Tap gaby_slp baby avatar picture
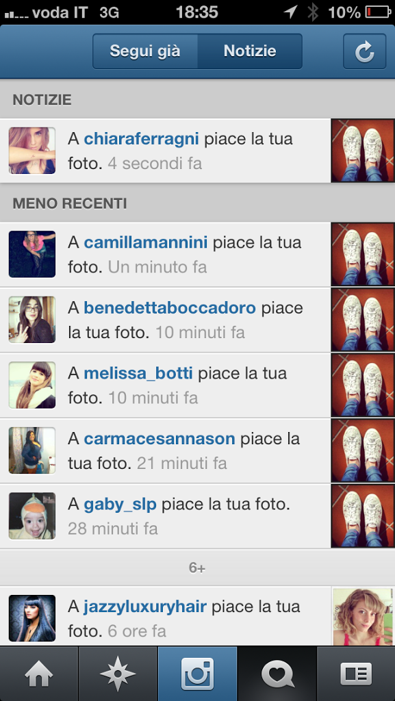The image size is (395, 701). click(x=32, y=516)
